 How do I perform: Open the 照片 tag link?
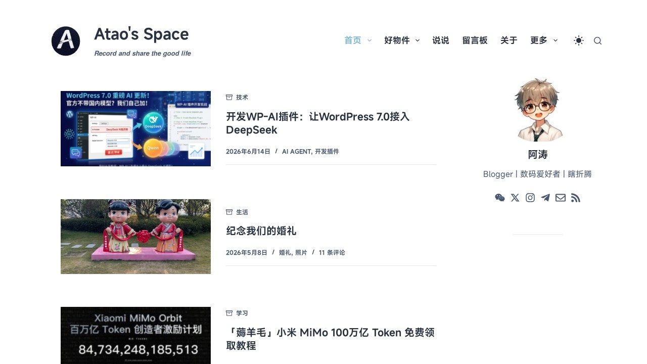tap(301, 252)
